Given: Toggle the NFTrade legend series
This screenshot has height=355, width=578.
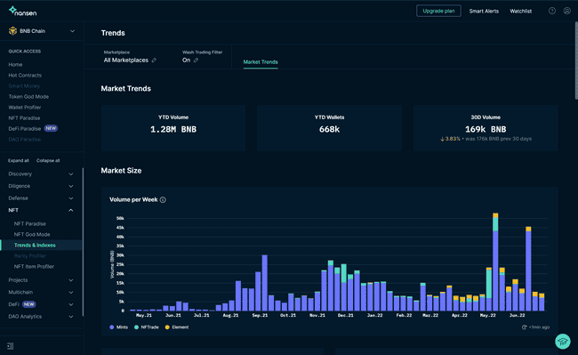Looking at the screenshot, I should [x=147, y=327].
